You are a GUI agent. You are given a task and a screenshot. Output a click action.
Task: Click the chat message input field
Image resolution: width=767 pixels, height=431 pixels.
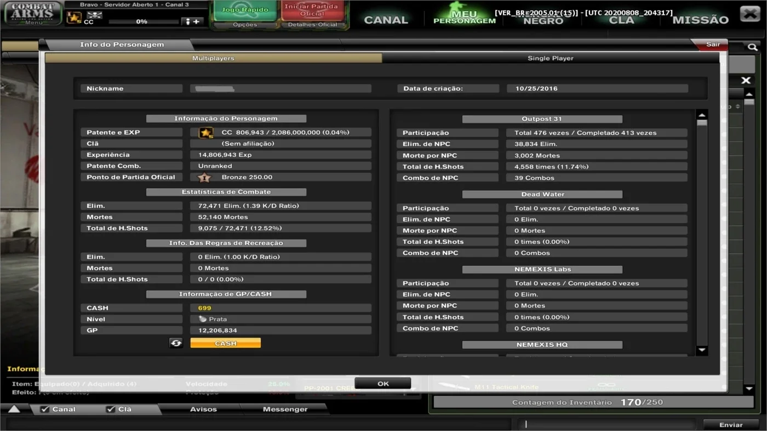(606, 424)
